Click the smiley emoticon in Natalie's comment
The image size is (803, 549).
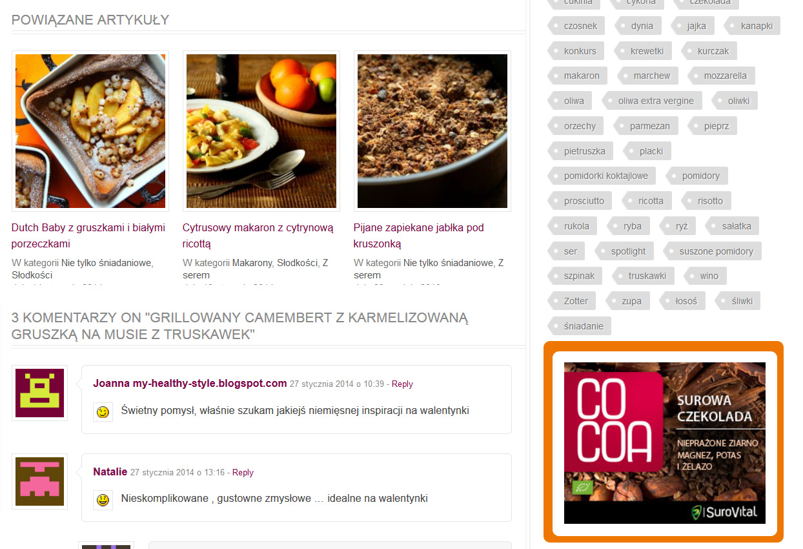(x=103, y=500)
